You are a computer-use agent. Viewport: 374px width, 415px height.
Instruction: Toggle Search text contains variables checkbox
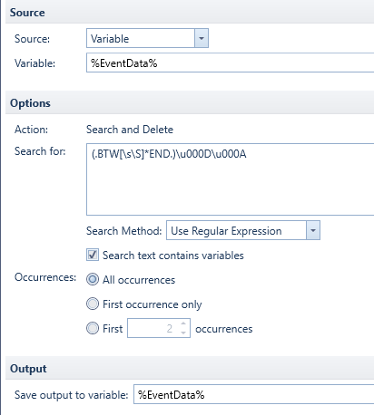tap(93, 255)
